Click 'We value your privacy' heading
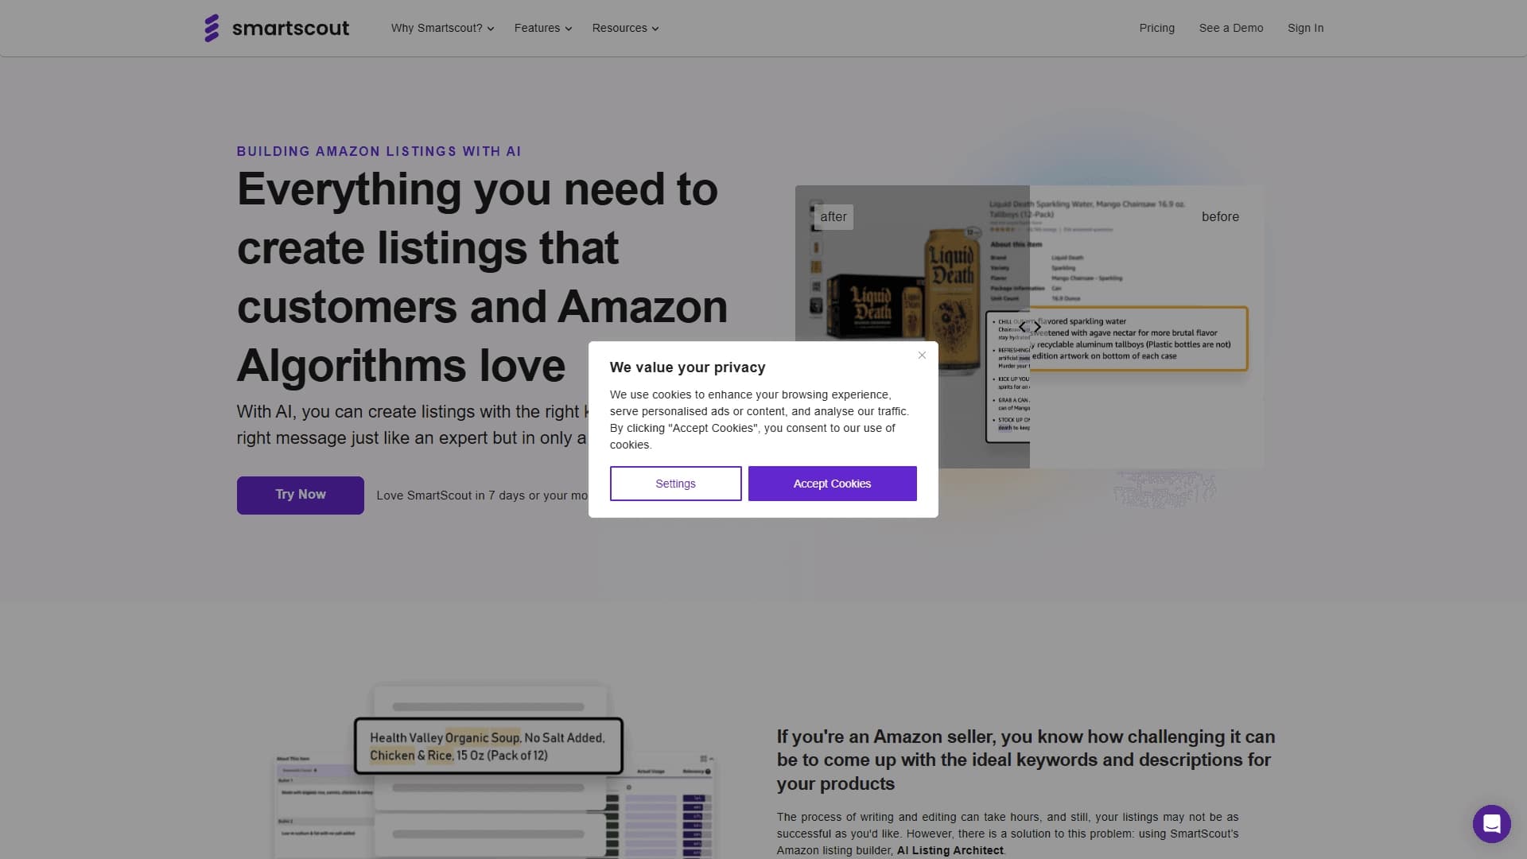 tap(687, 367)
